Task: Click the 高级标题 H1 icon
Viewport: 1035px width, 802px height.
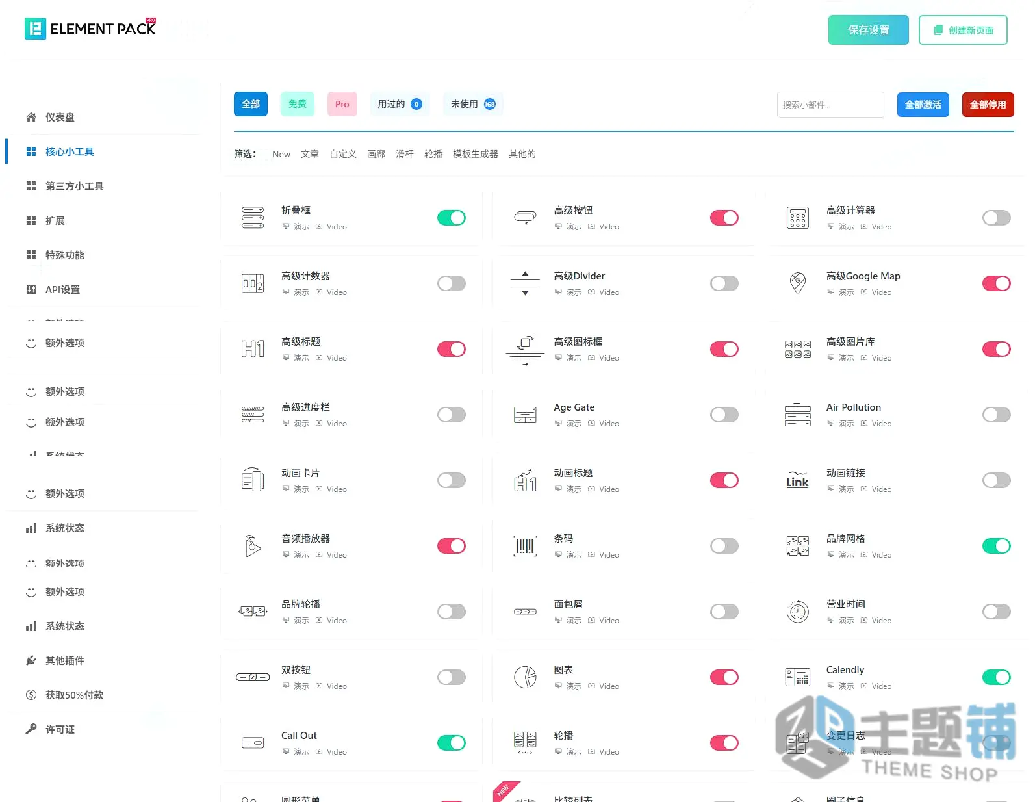Action: point(253,349)
